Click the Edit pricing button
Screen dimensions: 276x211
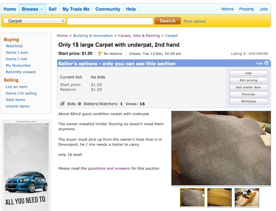(248, 80)
